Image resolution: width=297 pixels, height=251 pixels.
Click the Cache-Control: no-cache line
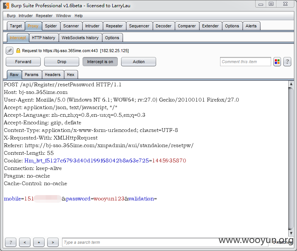click(36, 183)
